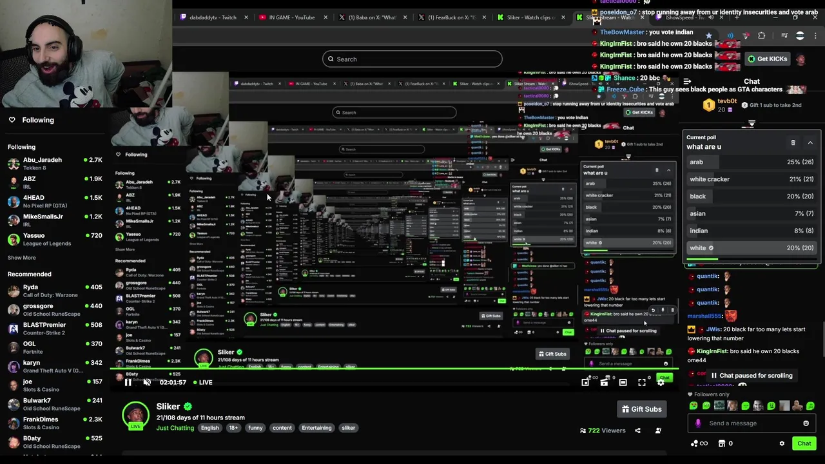Image resolution: width=825 pixels, height=464 pixels.
Task: Click the Kick search box
Action: 412,59
